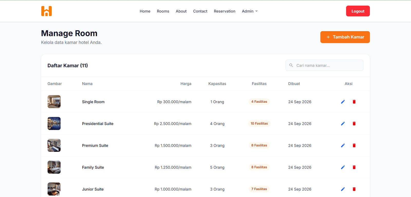This screenshot has width=411, height=197.
Task: Click the Tambah Kamar button
Action: point(345,37)
